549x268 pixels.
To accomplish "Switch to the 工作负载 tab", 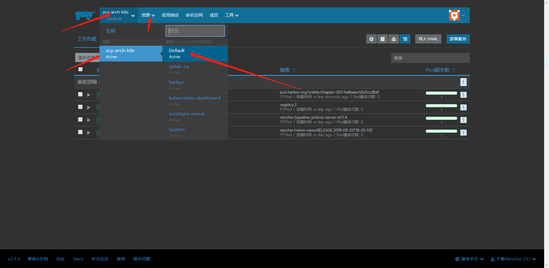I will point(87,39).
